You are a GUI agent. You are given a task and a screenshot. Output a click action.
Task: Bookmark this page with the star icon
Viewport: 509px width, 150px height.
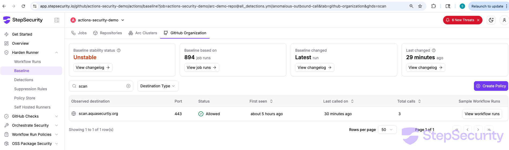pyautogui.click(x=420, y=6)
